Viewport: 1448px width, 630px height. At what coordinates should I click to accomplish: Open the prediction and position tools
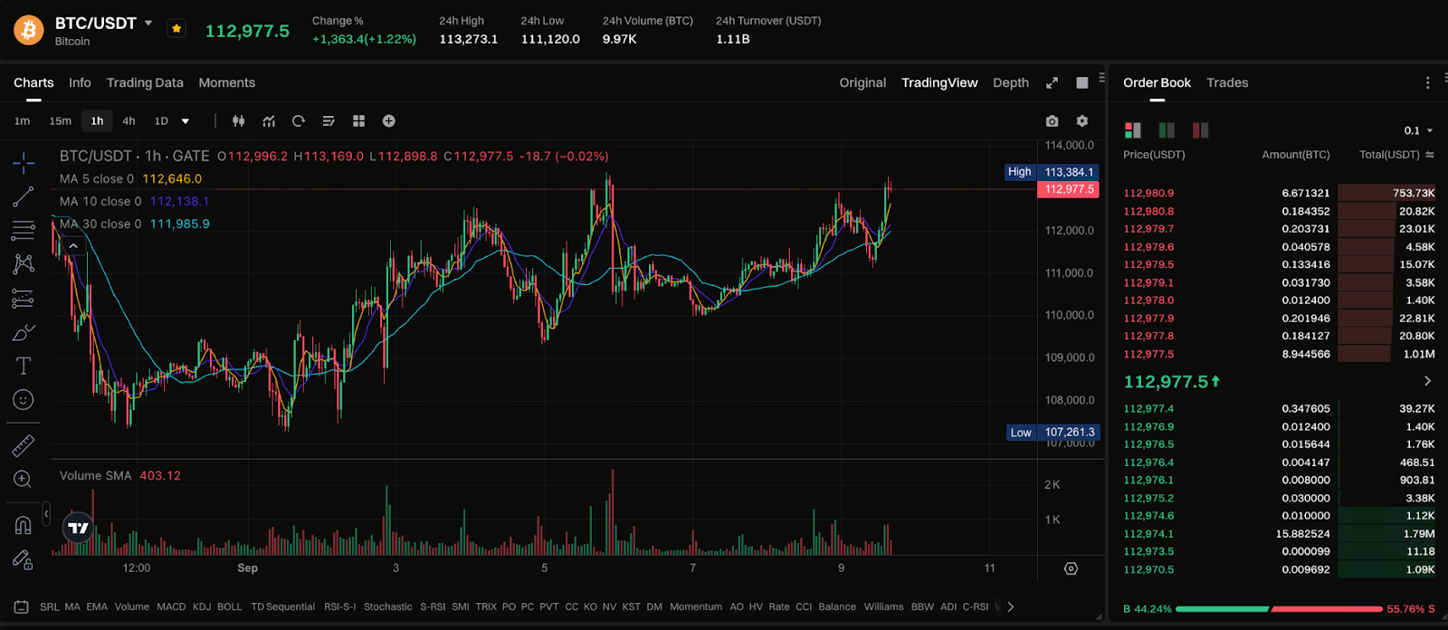point(24,298)
